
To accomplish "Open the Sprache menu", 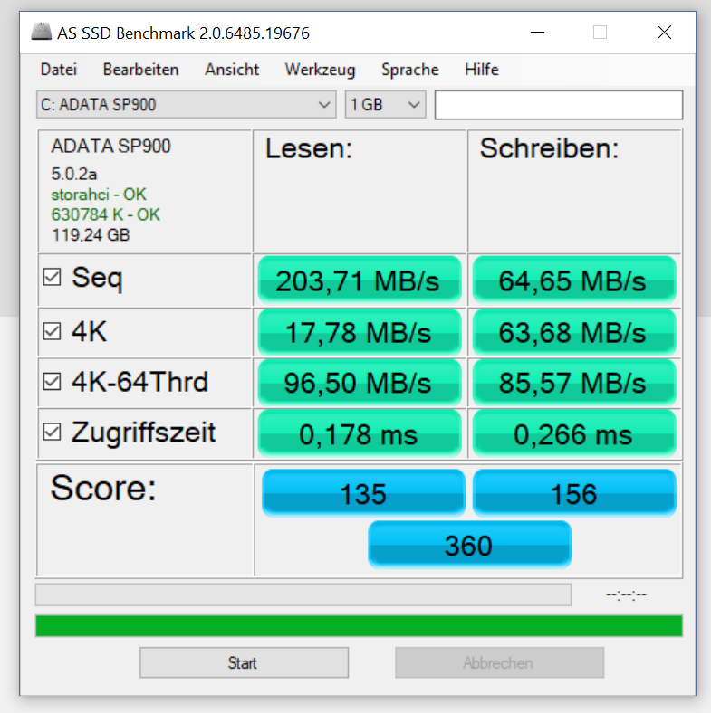I will point(410,70).
